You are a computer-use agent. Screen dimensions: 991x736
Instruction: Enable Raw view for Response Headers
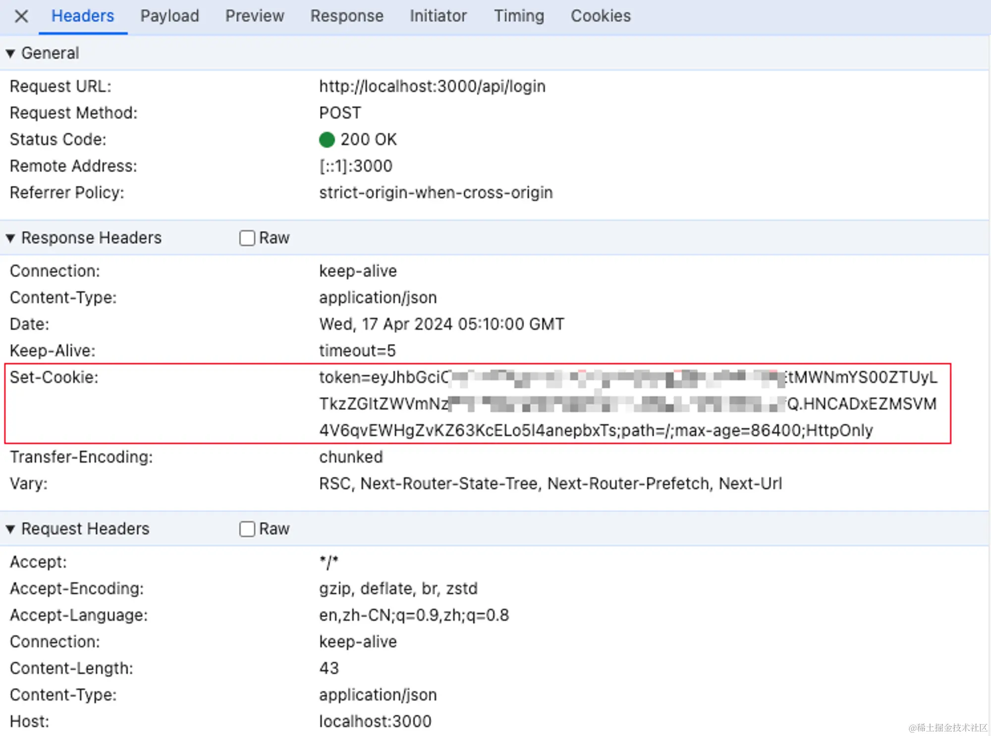point(247,238)
